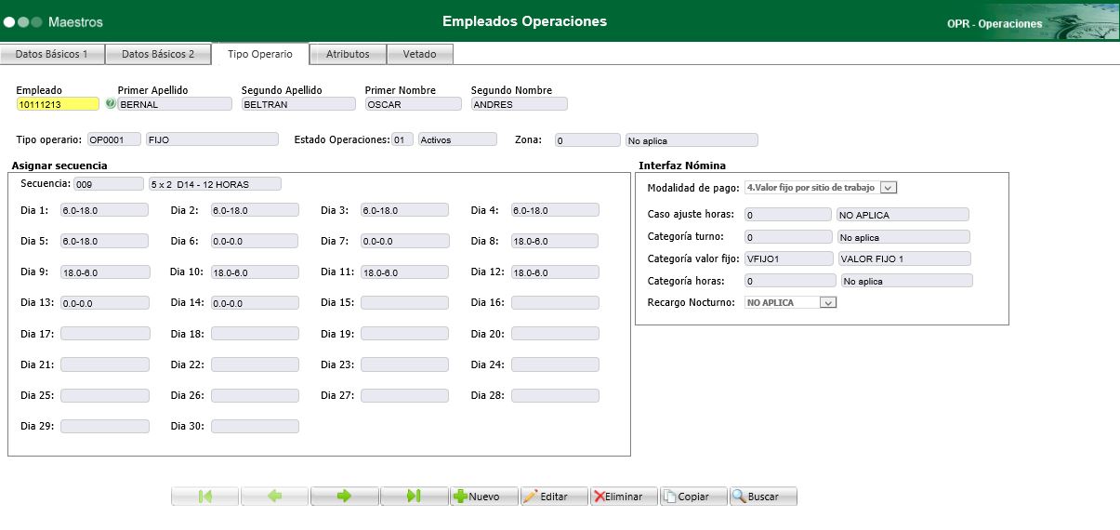Click OPR - Operaciones header text
Image resolution: width=1120 pixels, height=530 pixels.
tap(995, 24)
